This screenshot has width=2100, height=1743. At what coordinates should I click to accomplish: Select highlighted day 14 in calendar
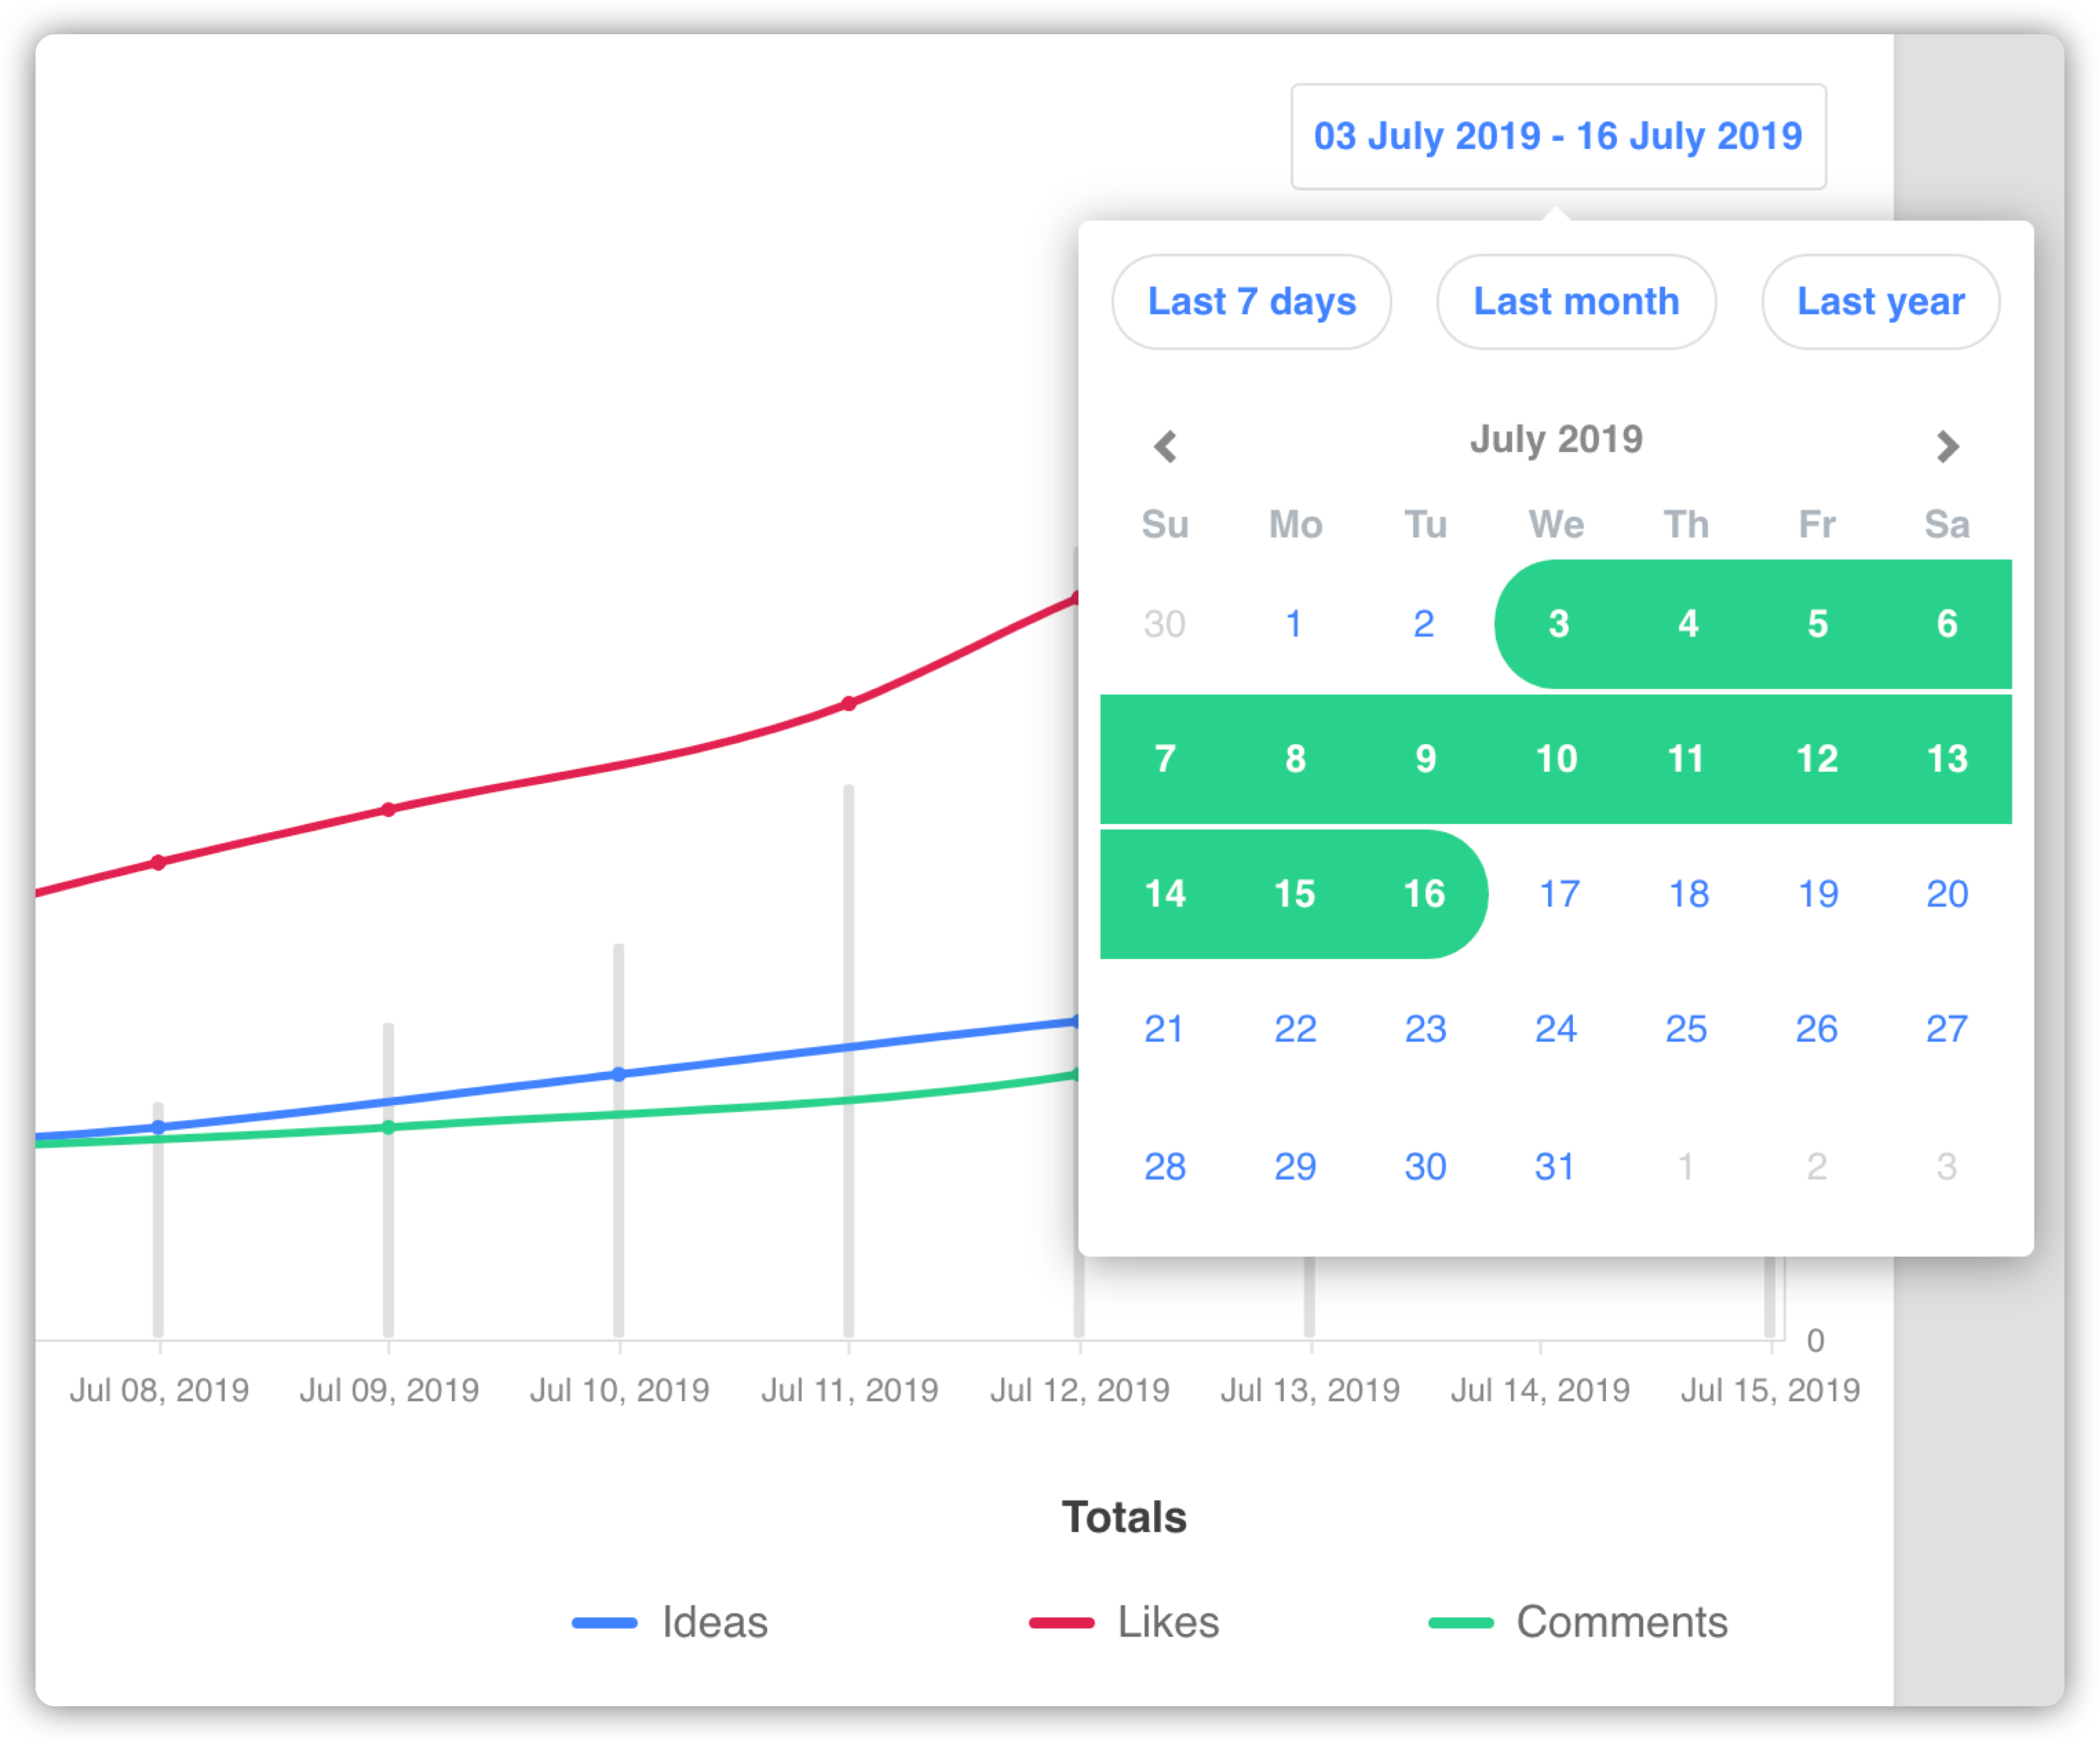coord(1165,895)
